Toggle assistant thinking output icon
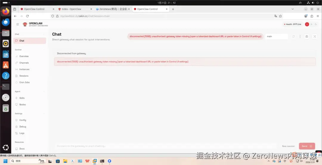 point(307,37)
